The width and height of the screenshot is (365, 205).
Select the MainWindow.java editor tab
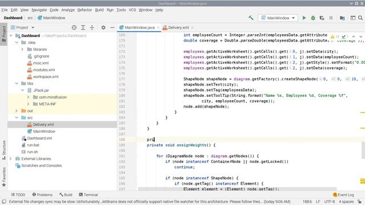coord(139,27)
